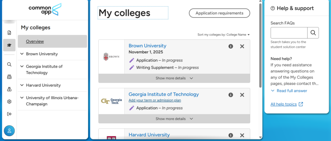Open Add your term or admission plan link
This screenshot has height=141, width=331.
tap(155, 100)
